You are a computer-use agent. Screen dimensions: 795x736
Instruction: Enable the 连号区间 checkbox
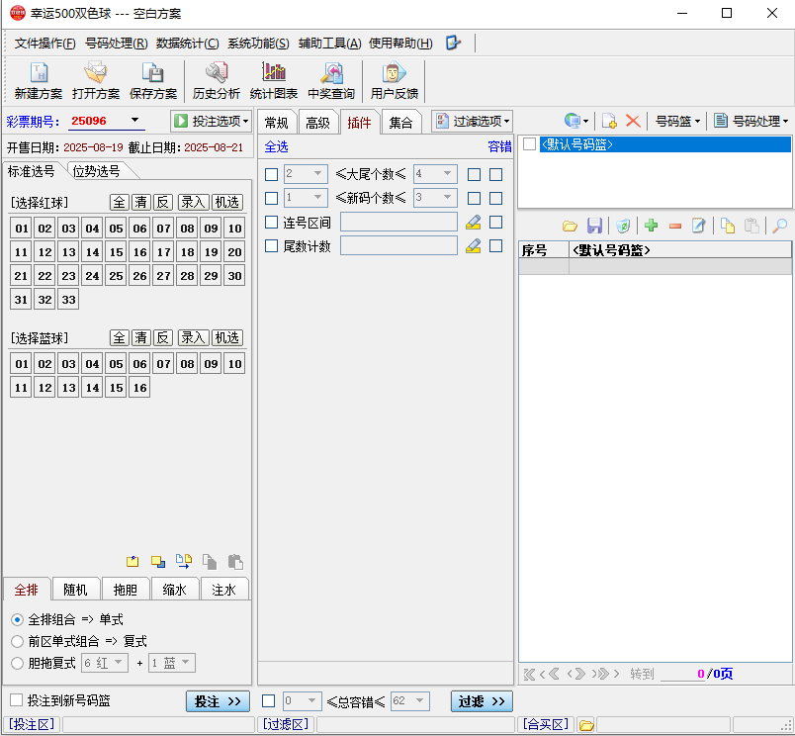click(272, 222)
